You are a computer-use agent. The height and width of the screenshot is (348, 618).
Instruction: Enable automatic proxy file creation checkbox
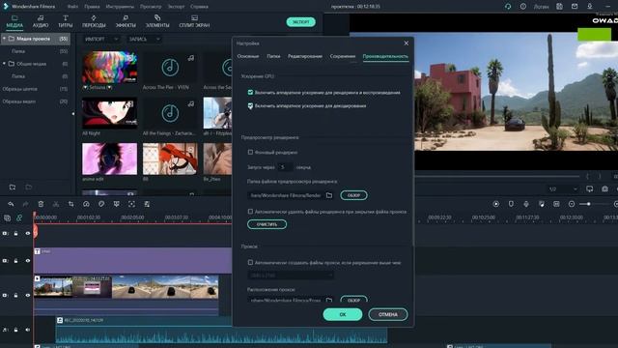click(x=250, y=262)
